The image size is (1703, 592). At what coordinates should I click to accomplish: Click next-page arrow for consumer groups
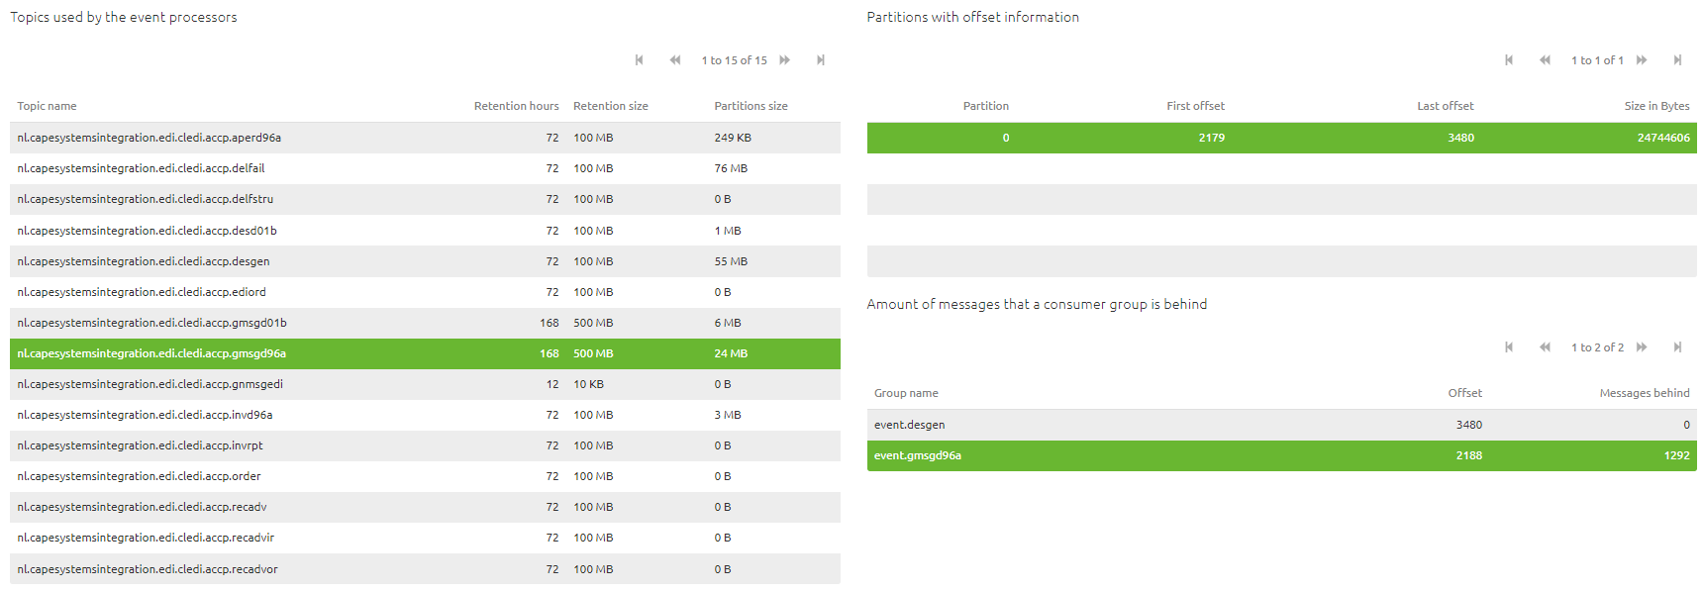1642,346
